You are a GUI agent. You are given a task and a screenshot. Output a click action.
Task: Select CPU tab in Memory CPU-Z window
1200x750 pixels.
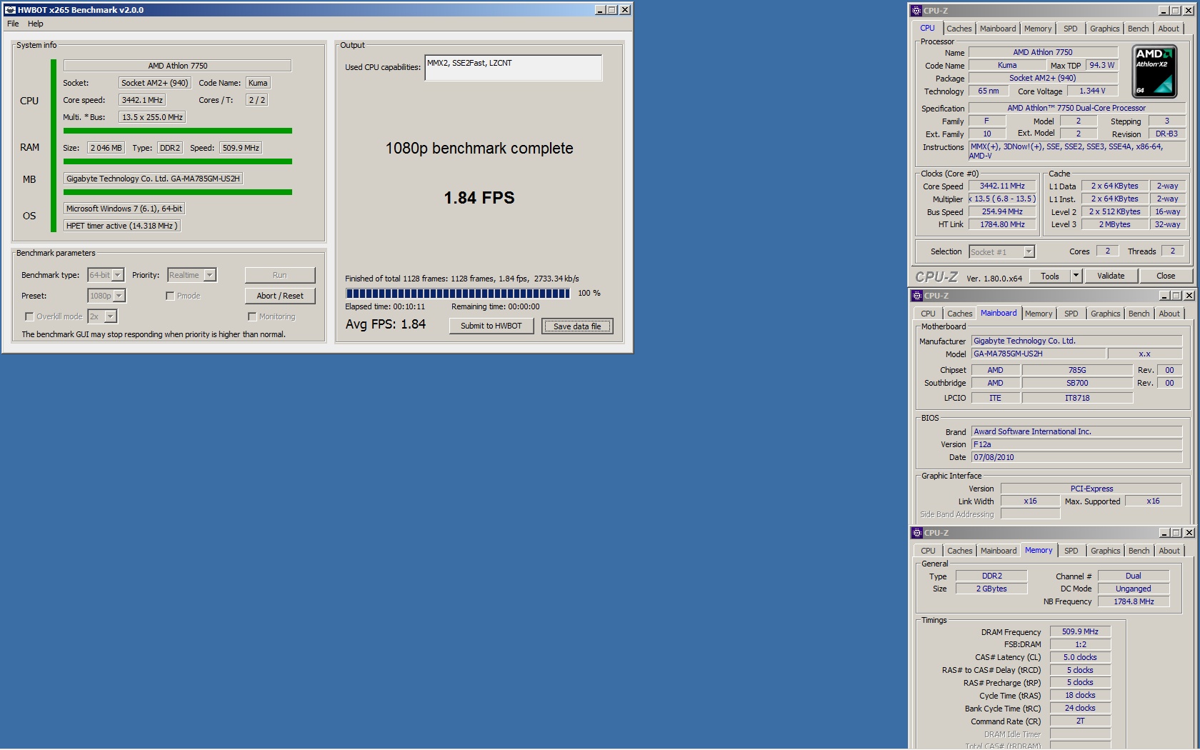928,551
